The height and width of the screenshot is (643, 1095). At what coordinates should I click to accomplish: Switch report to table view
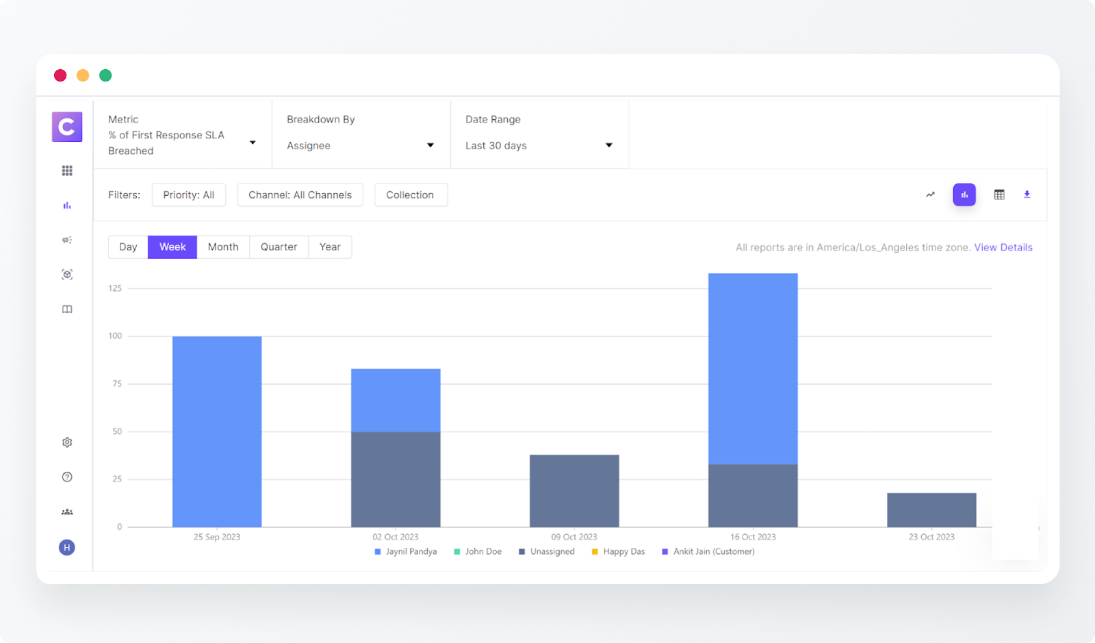pyautogui.click(x=999, y=194)
